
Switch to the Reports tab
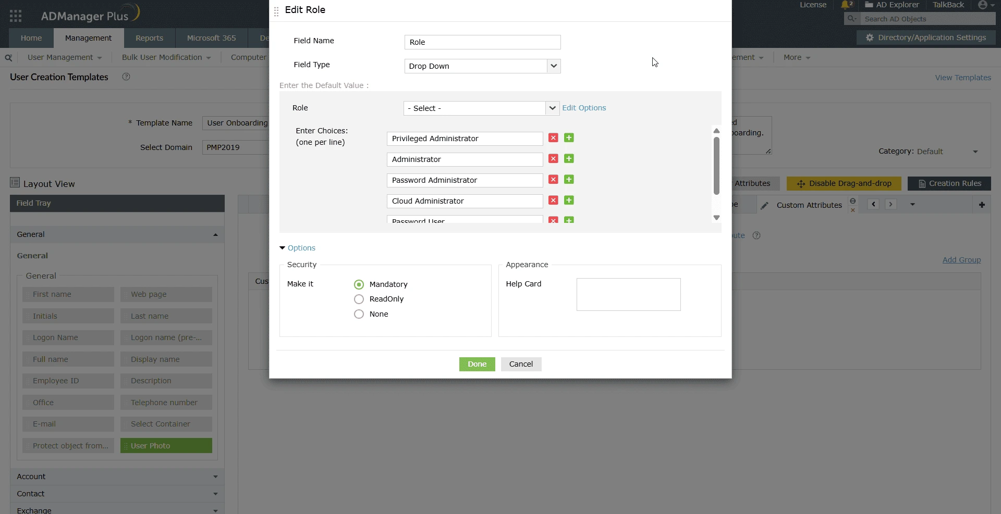pos(149,37)
